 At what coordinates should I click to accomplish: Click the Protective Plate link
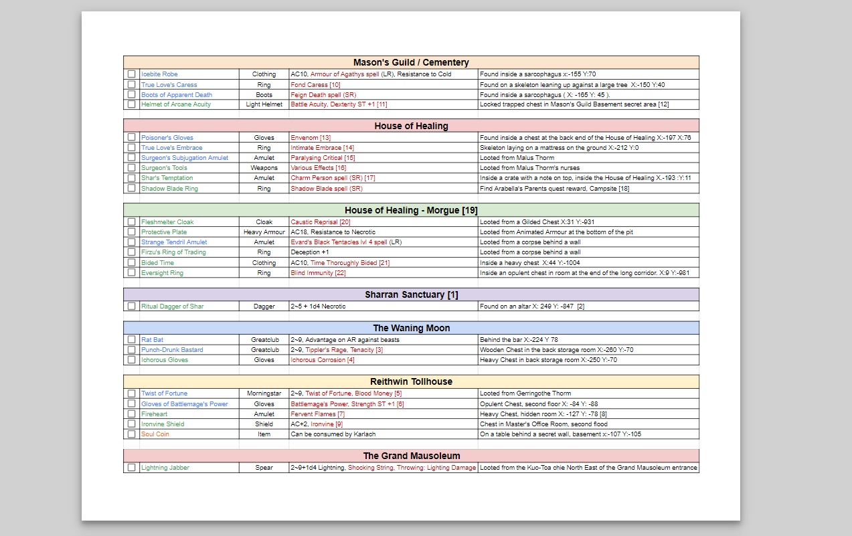tap(164, 232)
